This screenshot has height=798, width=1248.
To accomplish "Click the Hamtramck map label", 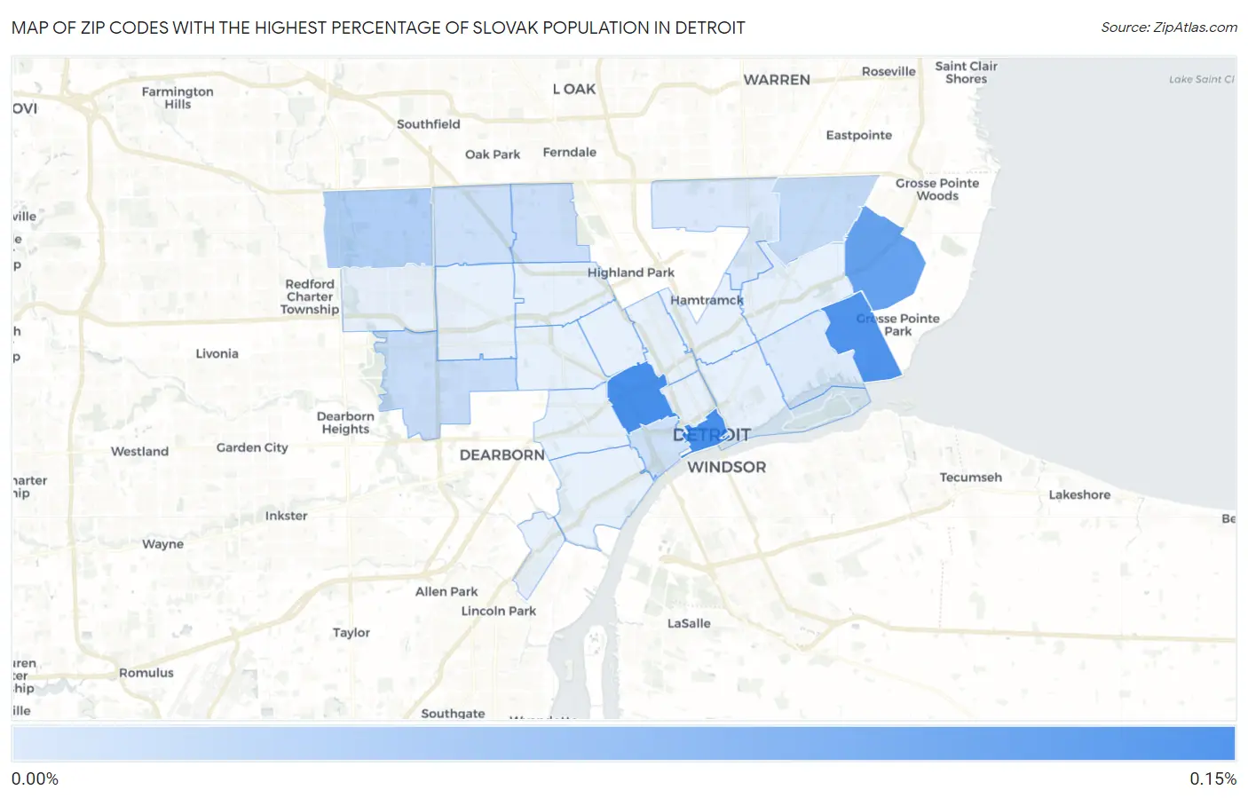I will coord(707,300).
